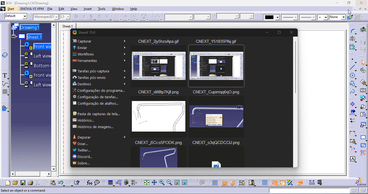
Task: Open the Window menu
Action: (x=118, y=9)
